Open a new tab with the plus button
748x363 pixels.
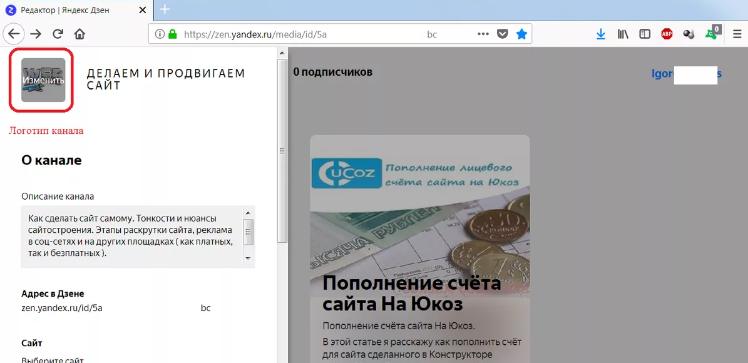click(x=165, y=9)
